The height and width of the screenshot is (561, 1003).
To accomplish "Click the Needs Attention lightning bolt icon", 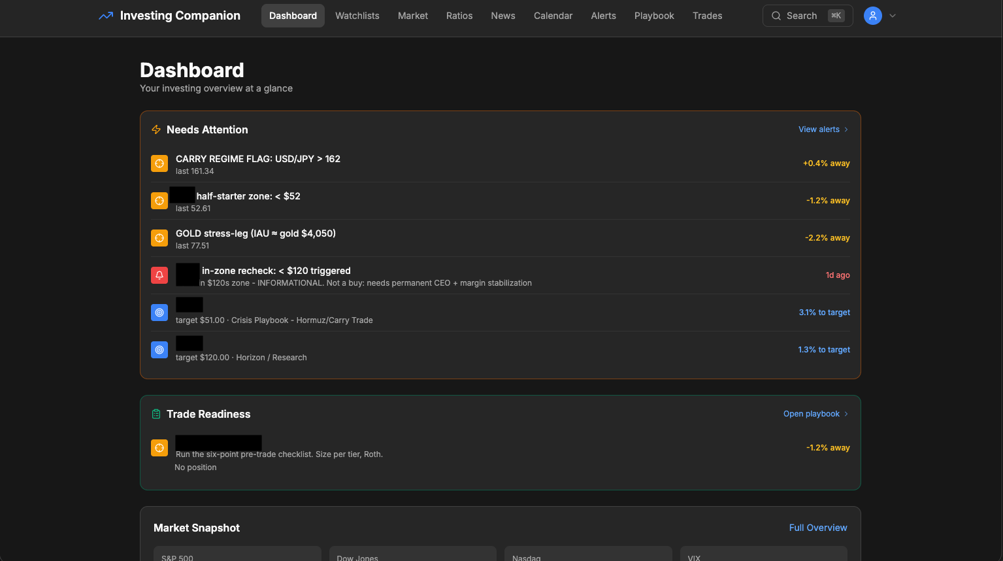I will click(x=156, y=129).
